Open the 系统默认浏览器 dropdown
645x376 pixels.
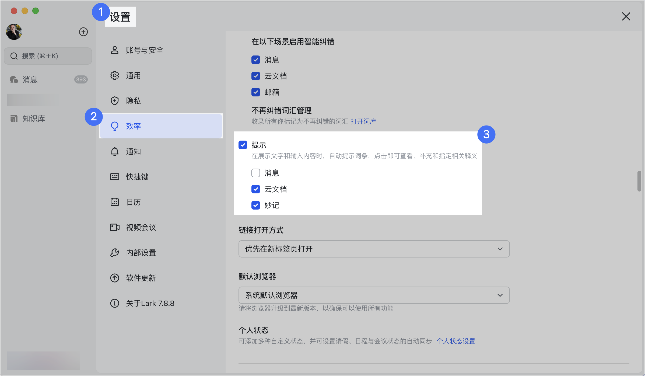click(x=374, y=295)
